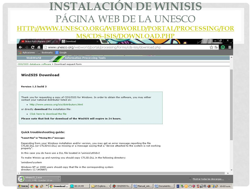
Task: Switch to the CDS/ISIS fo... taskbar window
Action: pyautogui.click(x=122, y=186)
